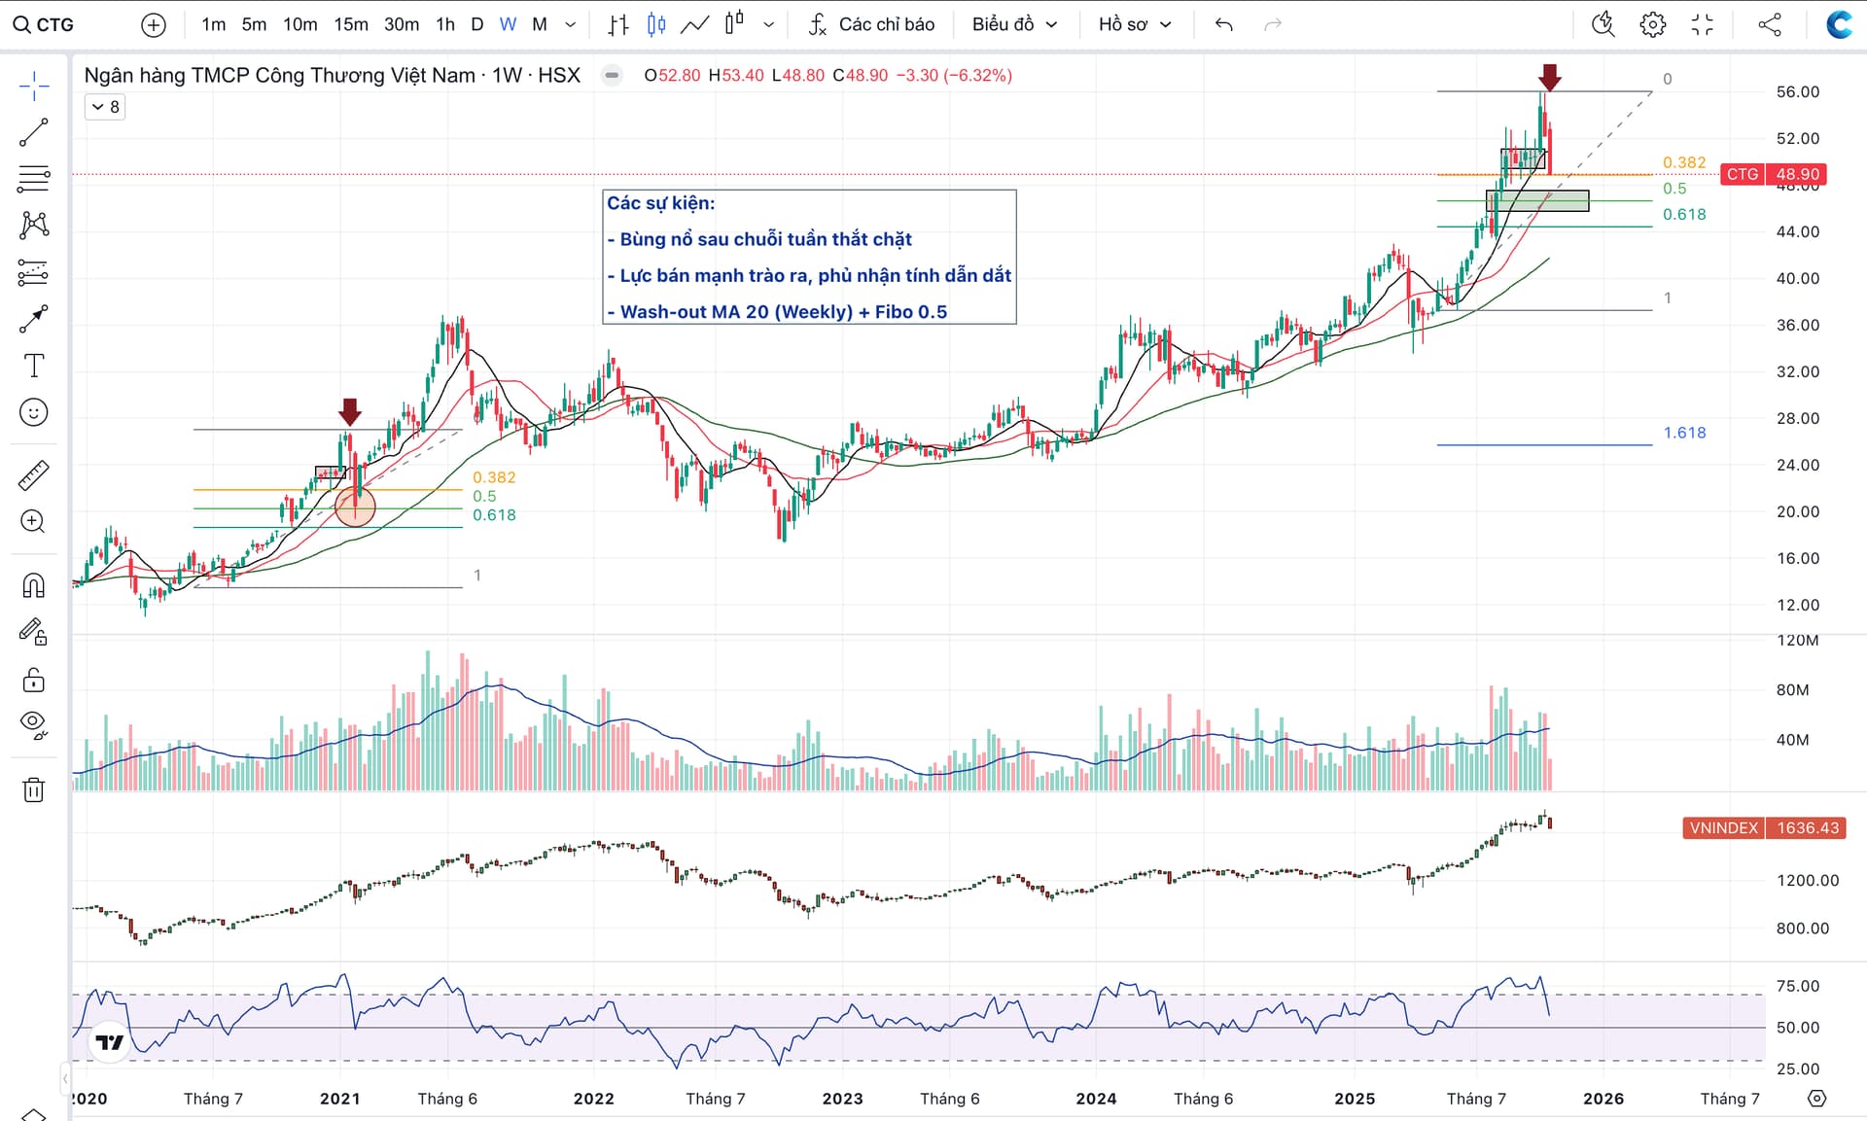Screen dimensions: 1867x1121
Task: Select the trend line drawing tool
Action: point(34,132)
